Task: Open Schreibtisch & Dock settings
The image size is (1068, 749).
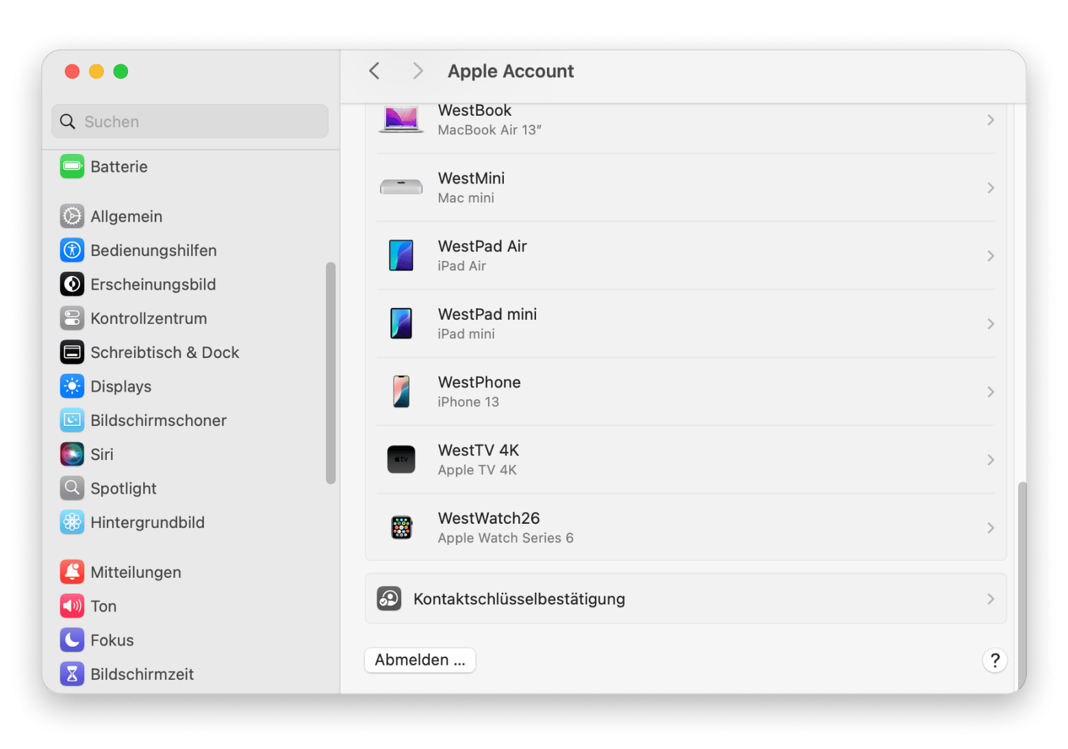Action: [164, 353]
